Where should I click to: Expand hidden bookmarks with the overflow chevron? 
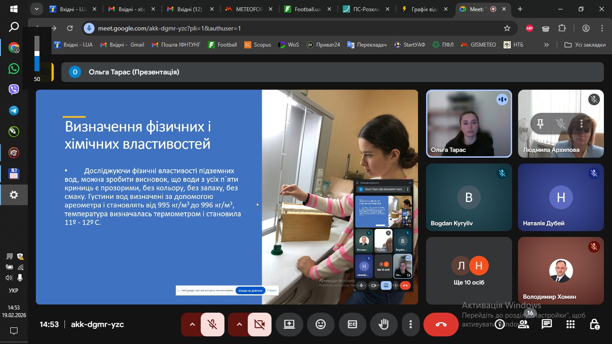pos(546,44)
